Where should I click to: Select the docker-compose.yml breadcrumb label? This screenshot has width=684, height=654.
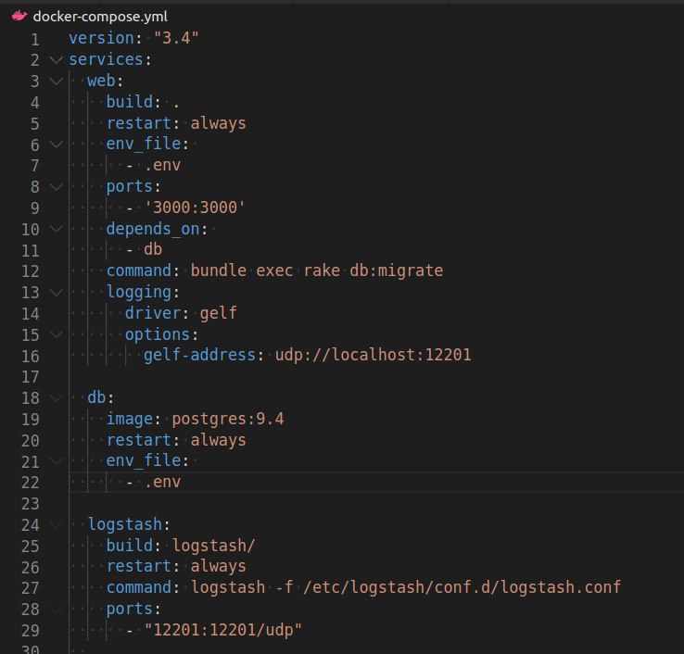100,17
